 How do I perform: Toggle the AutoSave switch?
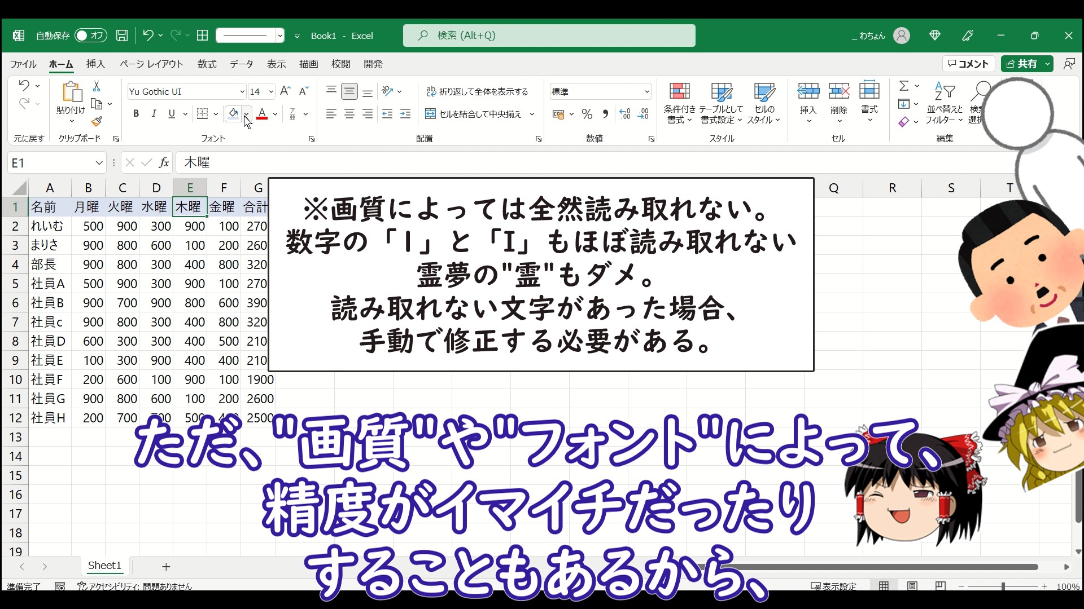[x=90, y=36]
